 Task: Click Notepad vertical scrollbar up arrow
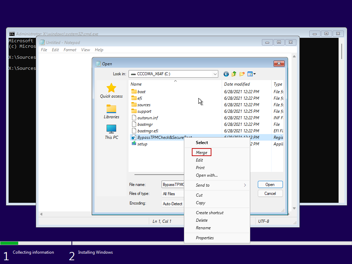[294, 56]
